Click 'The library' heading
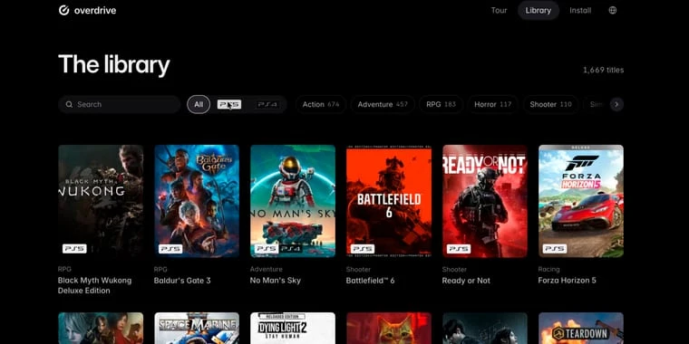The image size is (689, 344). (x=114, y=65)
